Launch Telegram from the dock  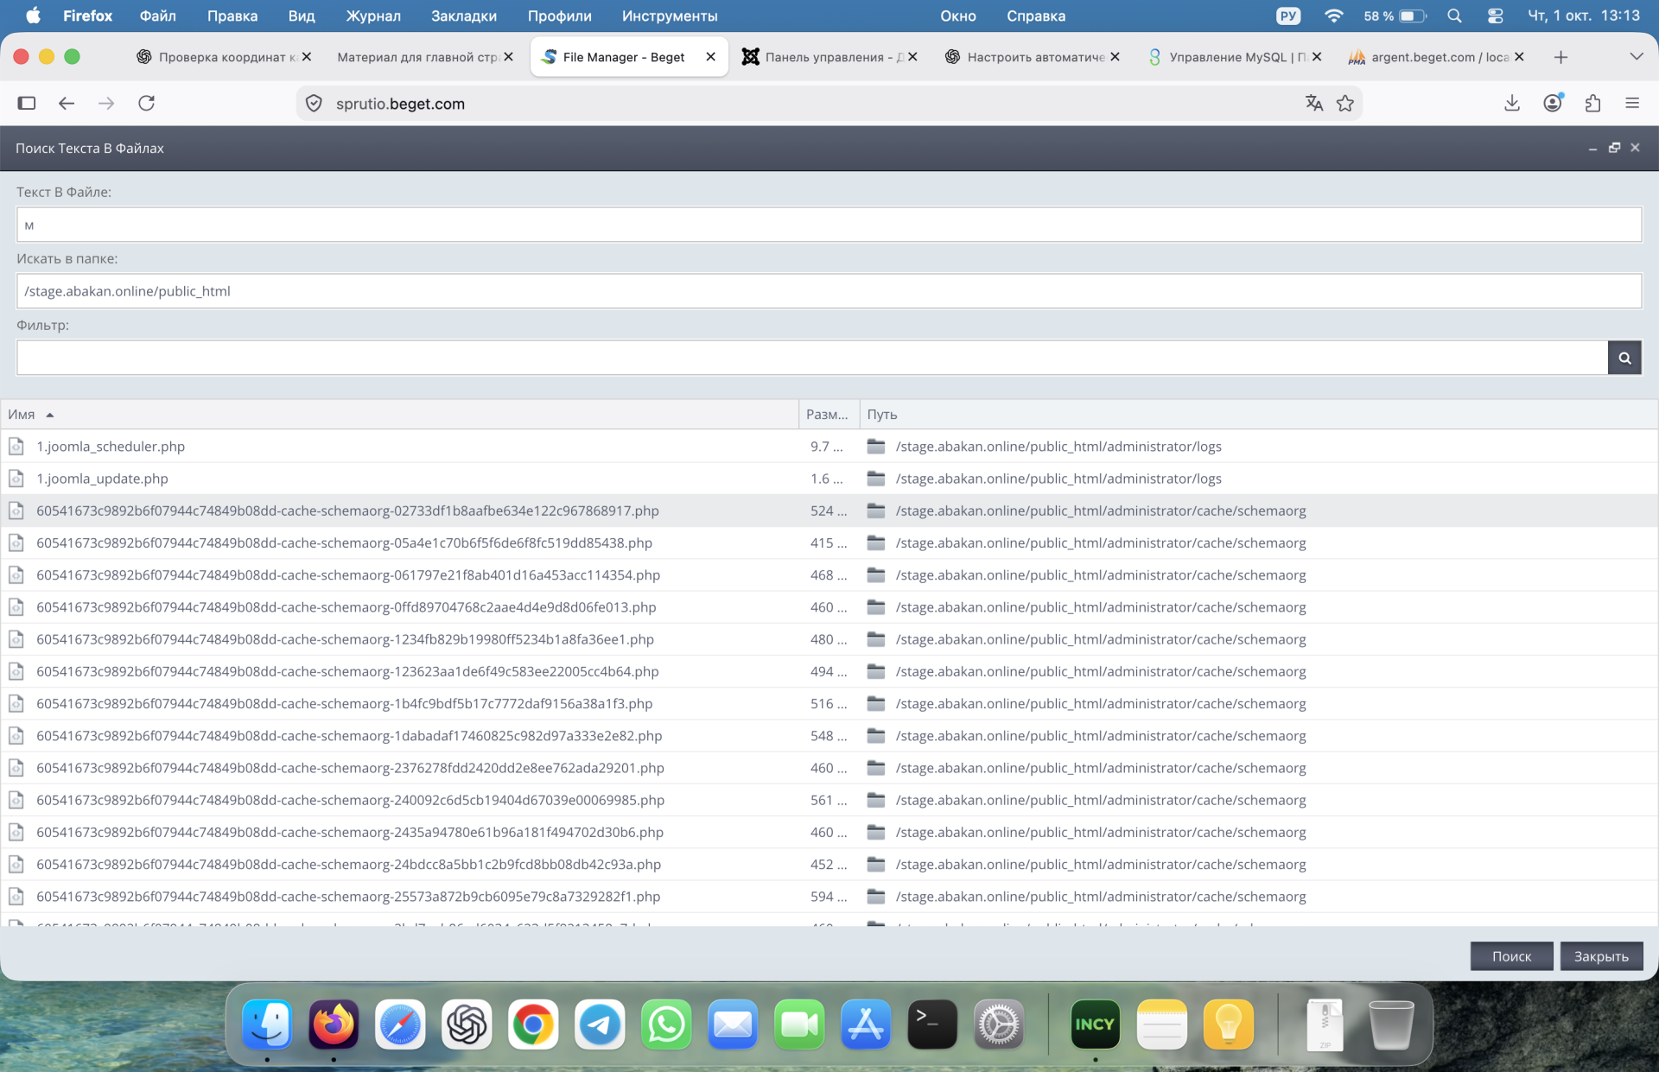pyautogui.click(x=600, y=1024)
